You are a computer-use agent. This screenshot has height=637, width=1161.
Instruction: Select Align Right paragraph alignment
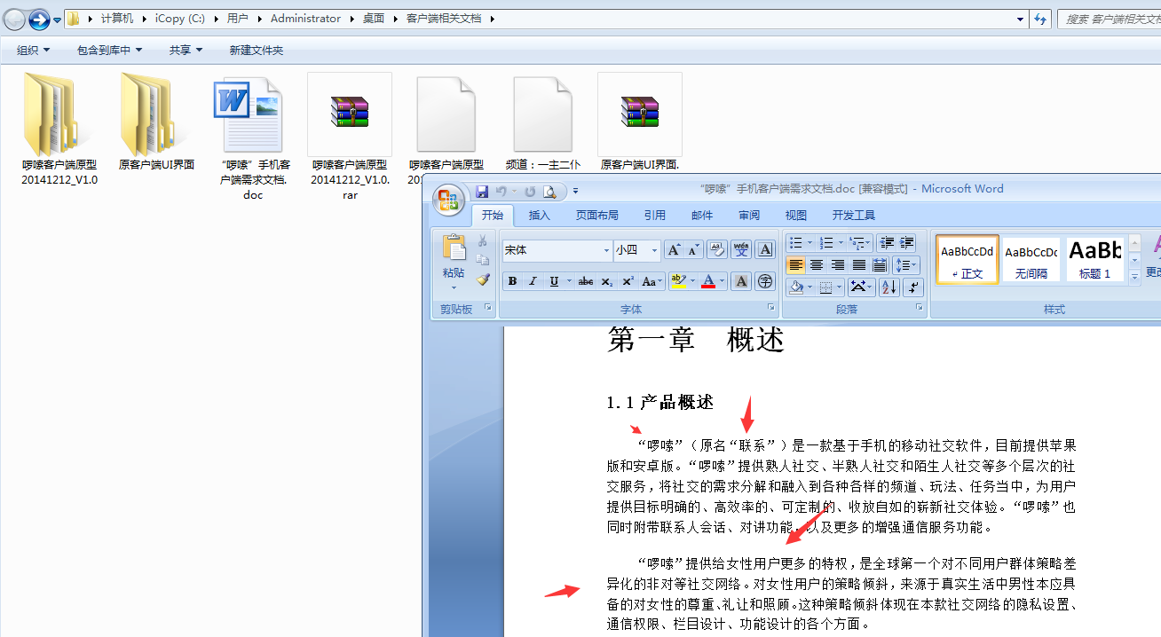point(838,264)
